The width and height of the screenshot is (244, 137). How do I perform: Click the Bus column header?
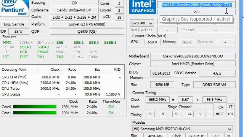point(98,70)
